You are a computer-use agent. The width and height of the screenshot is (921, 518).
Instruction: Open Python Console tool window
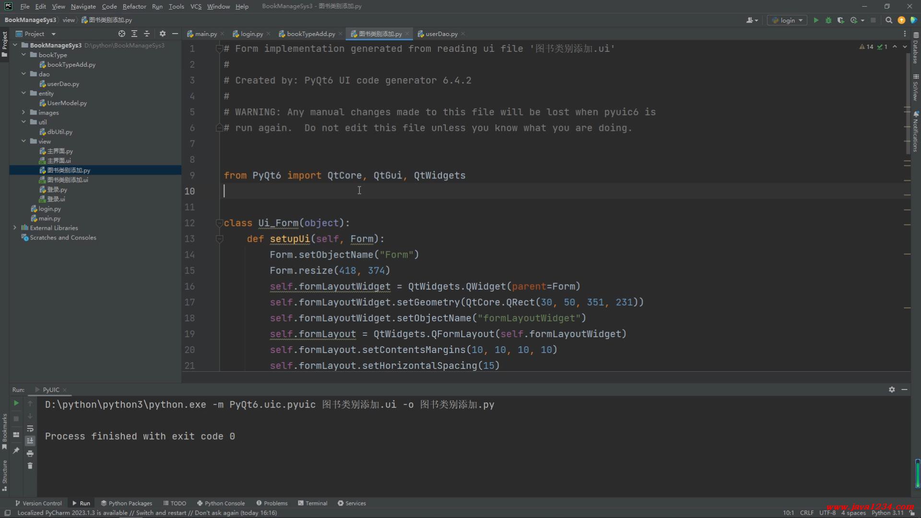coord(221,503)
